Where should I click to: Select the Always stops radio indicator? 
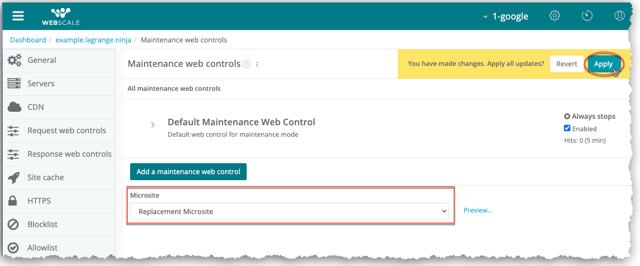point(567,116)
